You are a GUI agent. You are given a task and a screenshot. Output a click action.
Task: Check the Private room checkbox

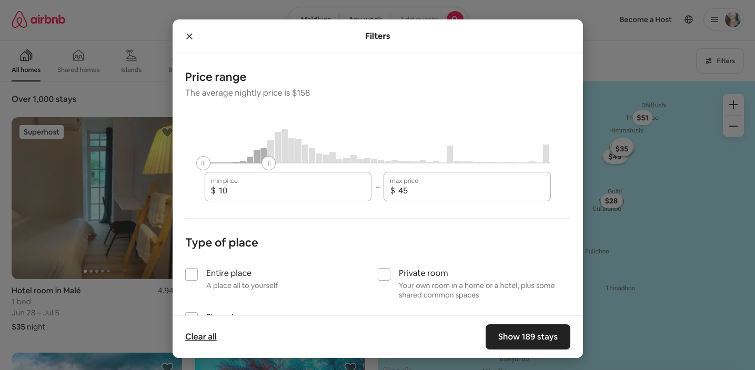(384, 274)
